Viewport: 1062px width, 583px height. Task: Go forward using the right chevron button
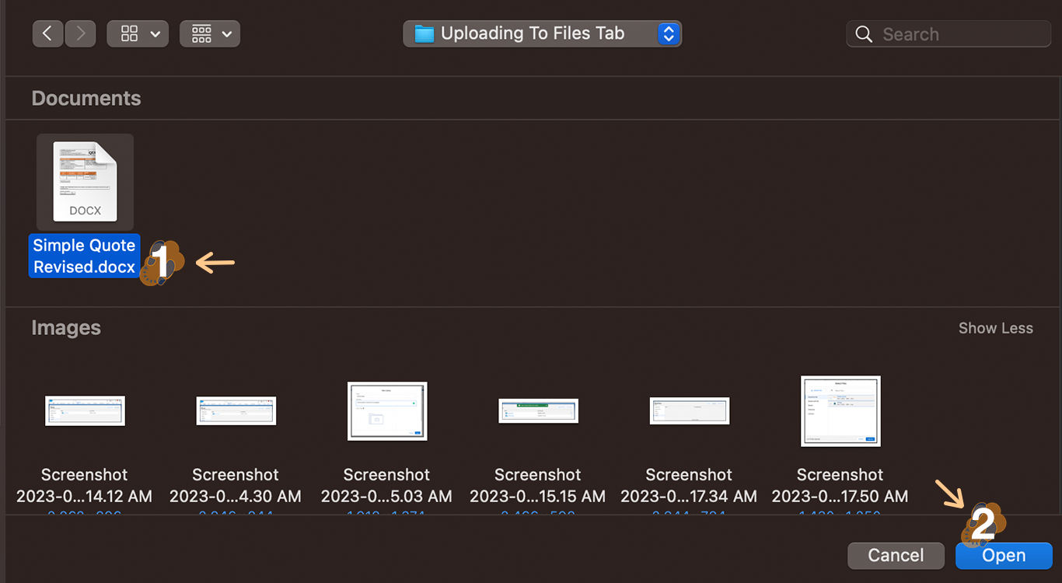click(80, 34)
